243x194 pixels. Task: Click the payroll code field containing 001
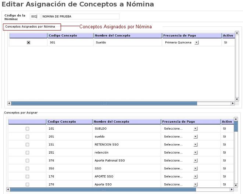(34, 17)
